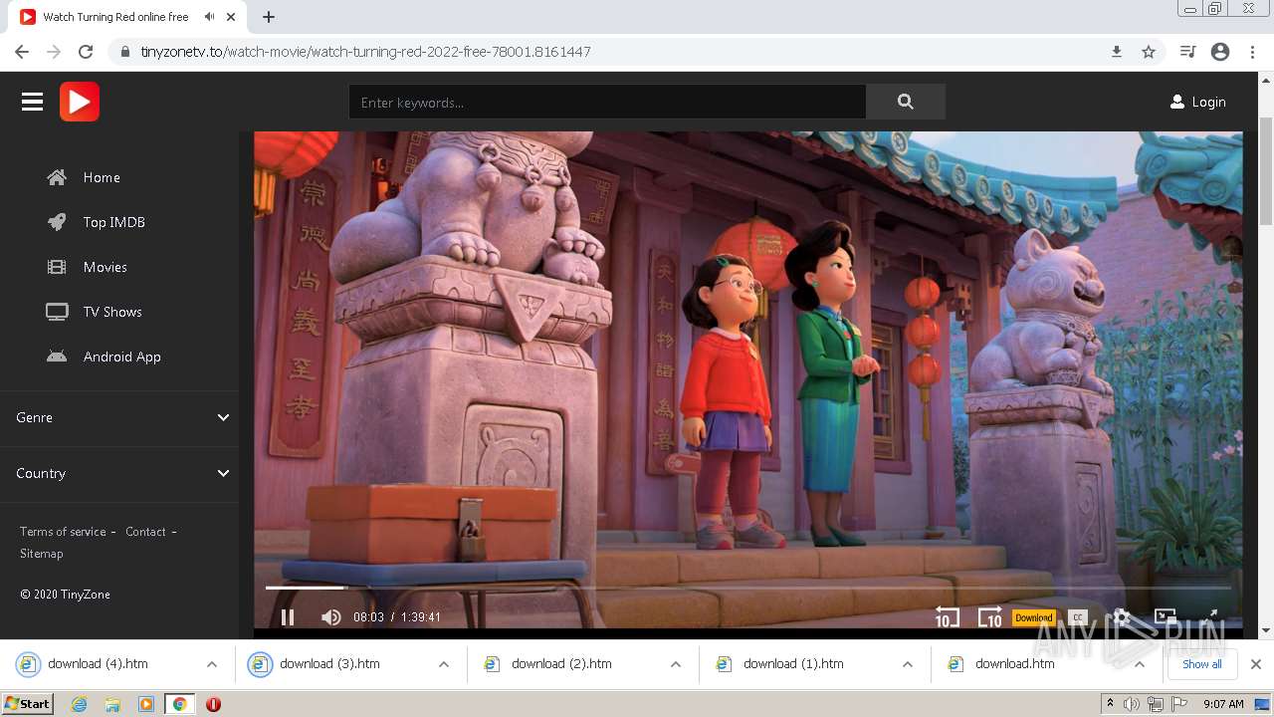Click the Home house icon

tap(57, 177)
